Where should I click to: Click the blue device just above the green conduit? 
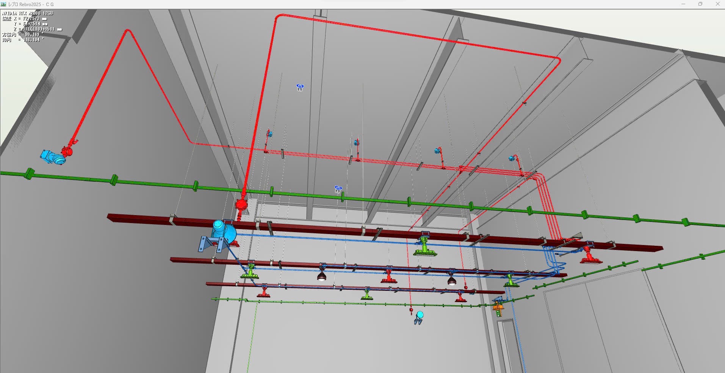[338, 189]
